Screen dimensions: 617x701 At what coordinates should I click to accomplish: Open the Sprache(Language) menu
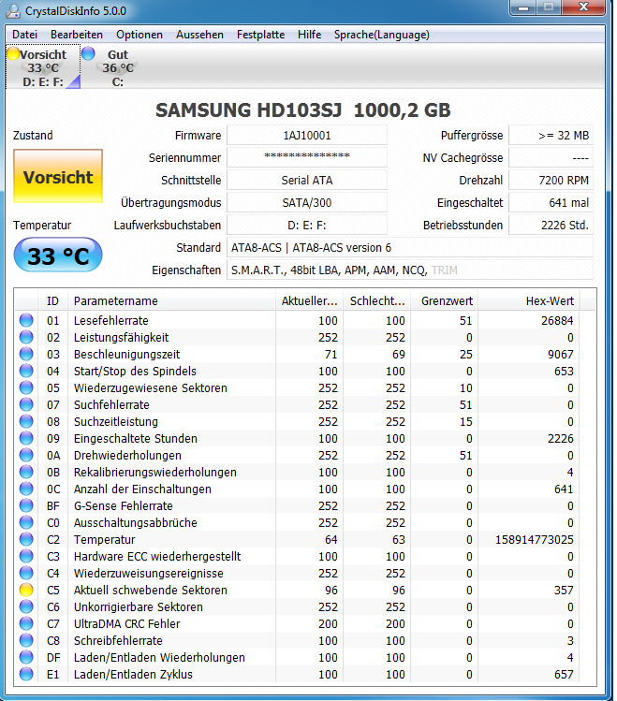pos(381,35)
